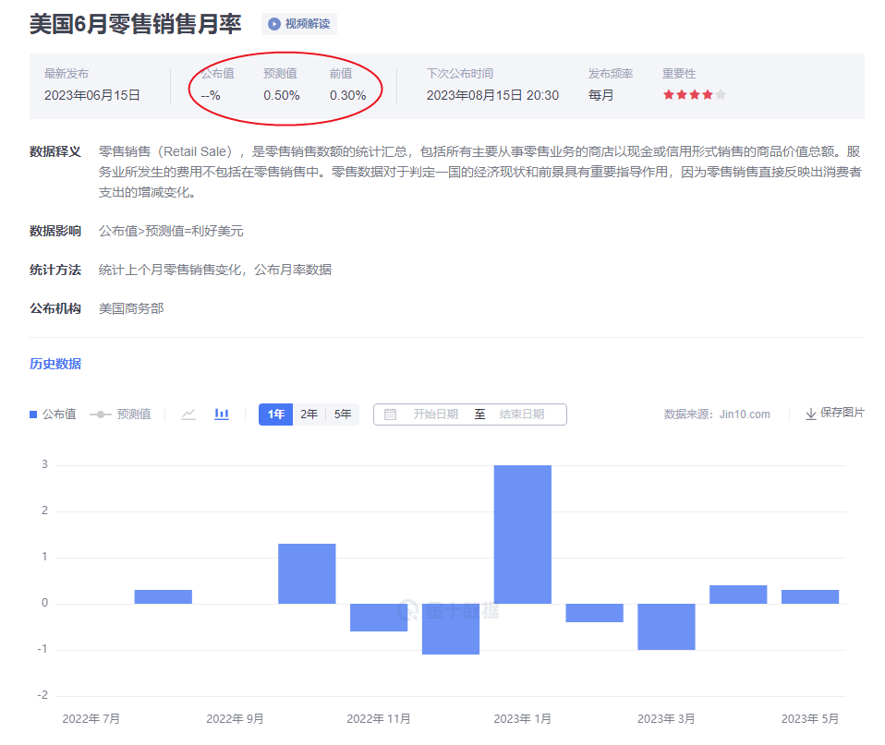Click the 保存图片 save image text

[842, 414]
